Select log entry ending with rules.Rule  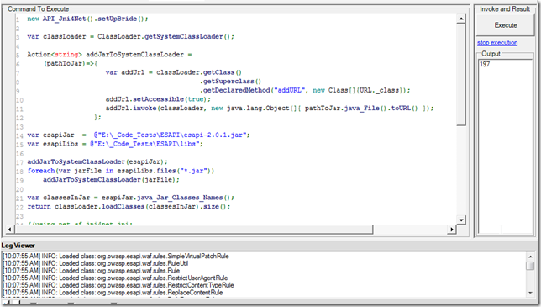pos(92,271)
